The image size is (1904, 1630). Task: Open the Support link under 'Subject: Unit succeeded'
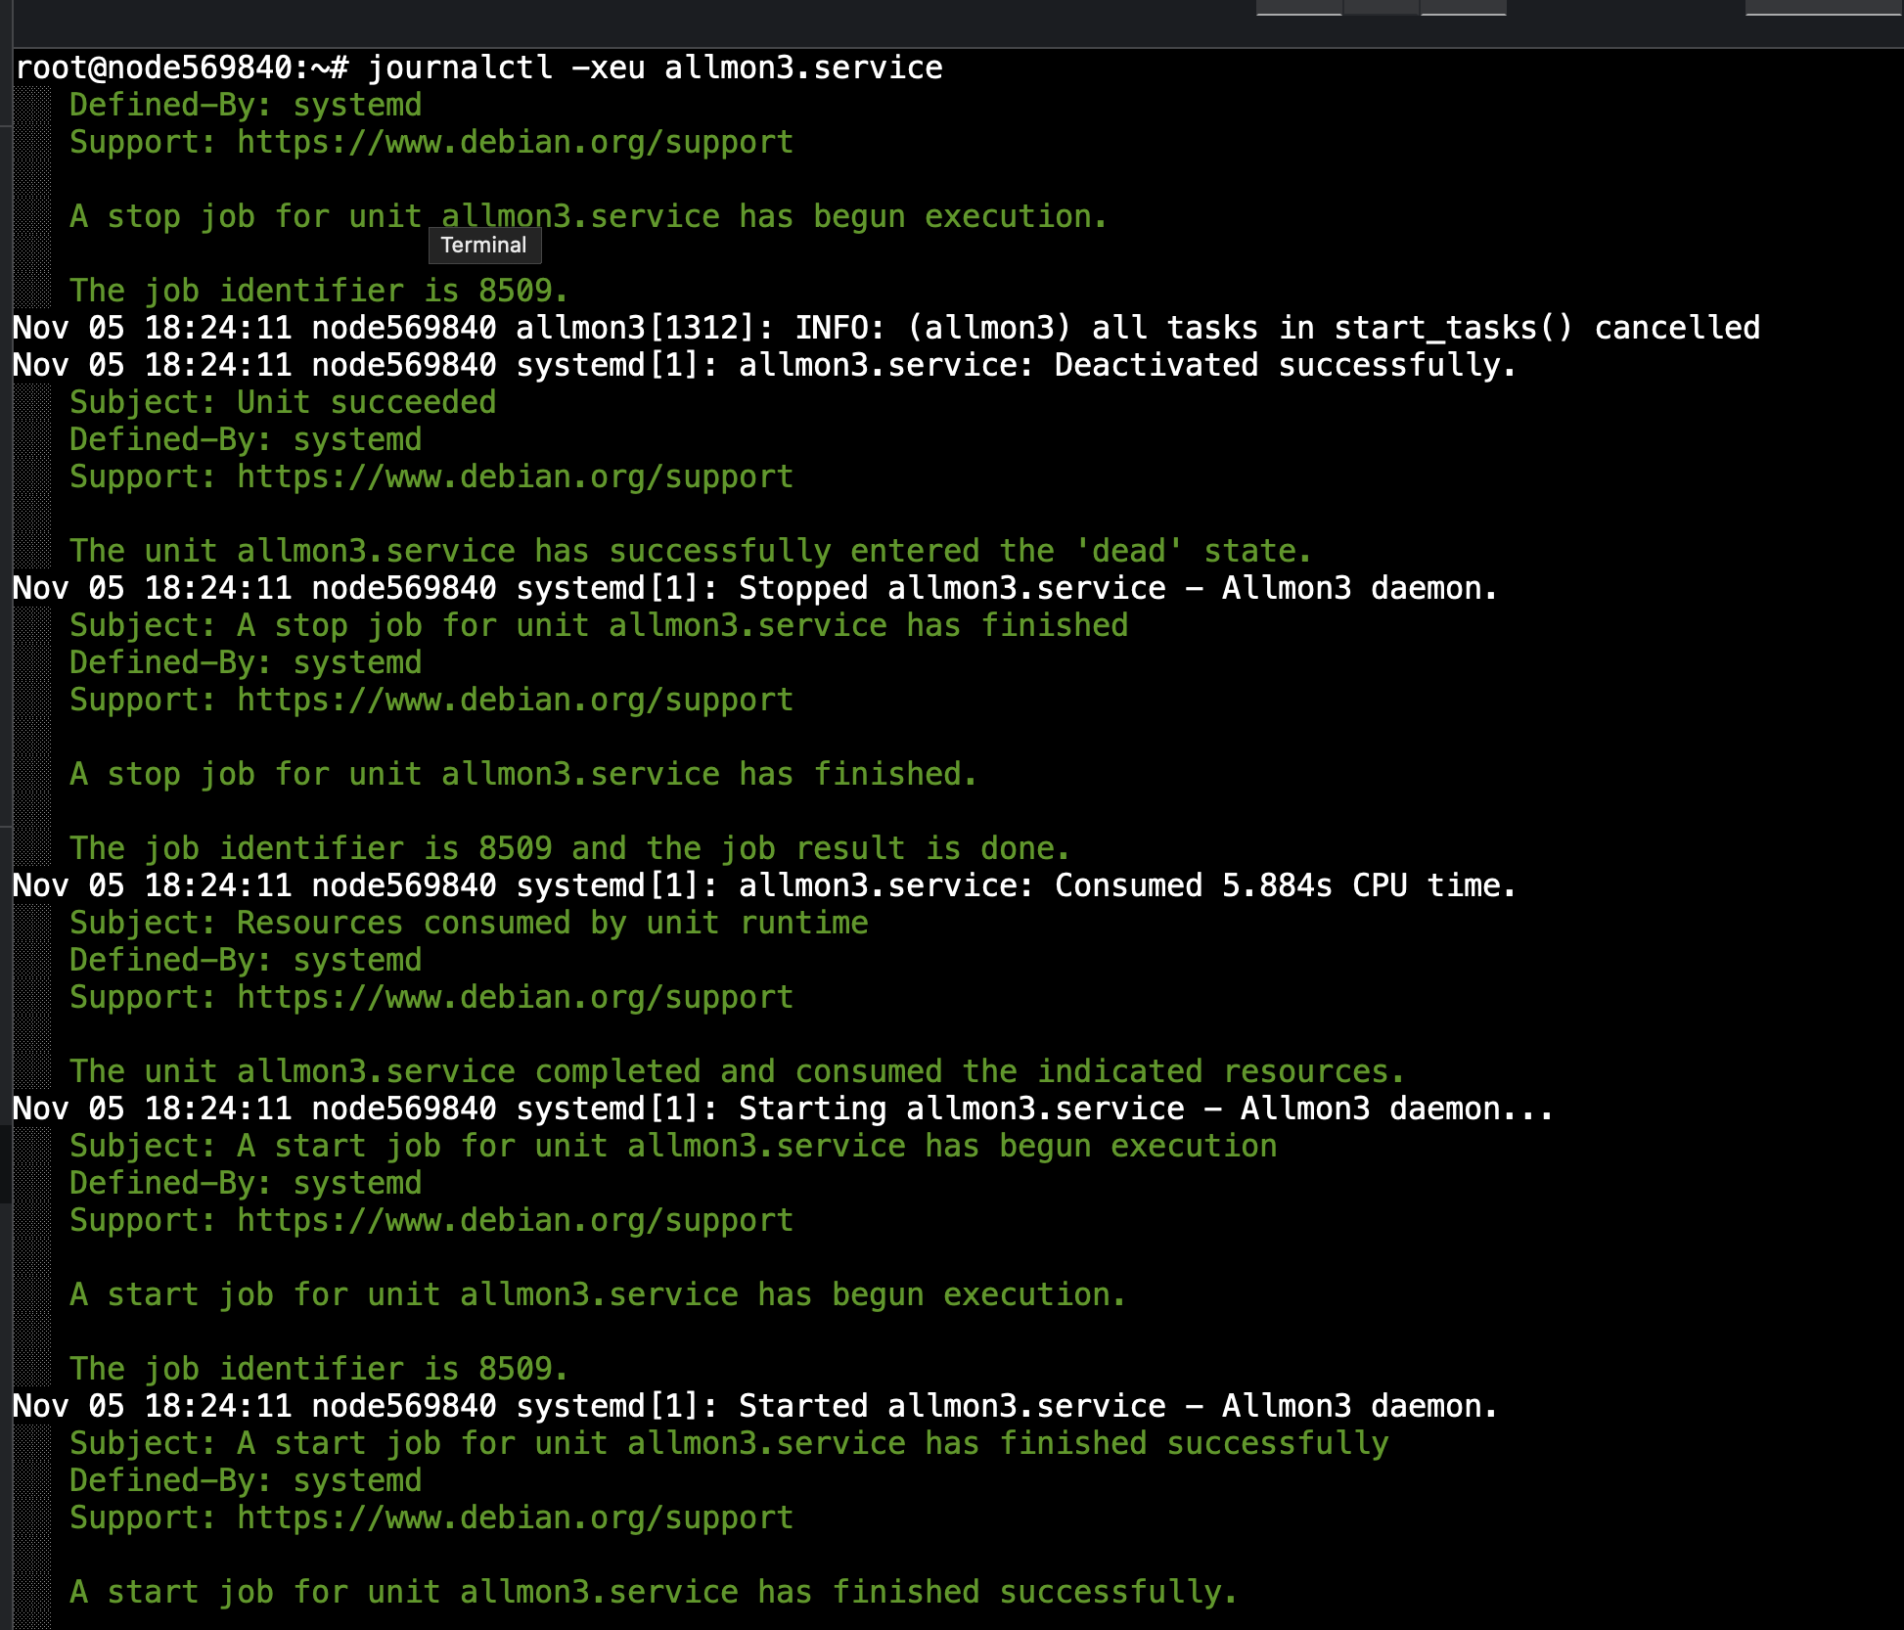[516, 476]
